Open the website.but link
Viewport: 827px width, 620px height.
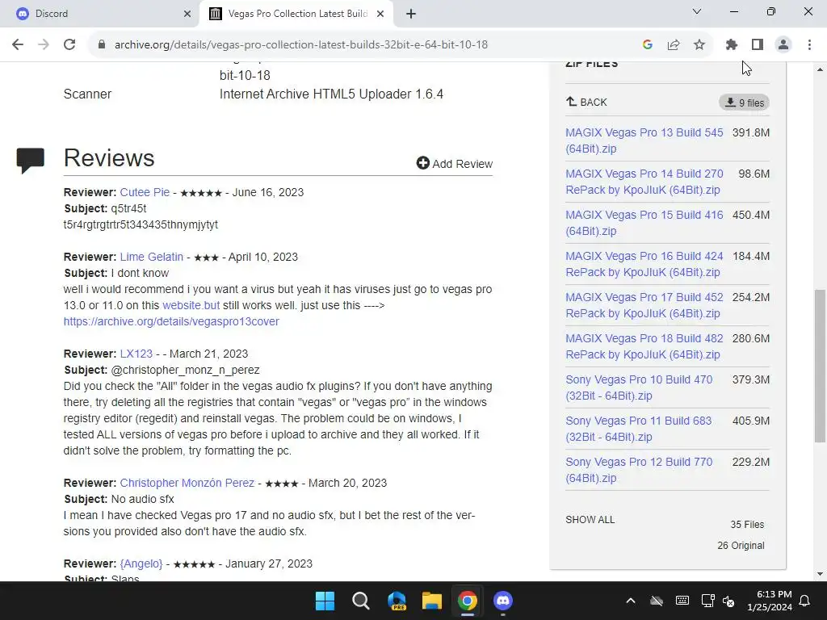pos(191,305)
